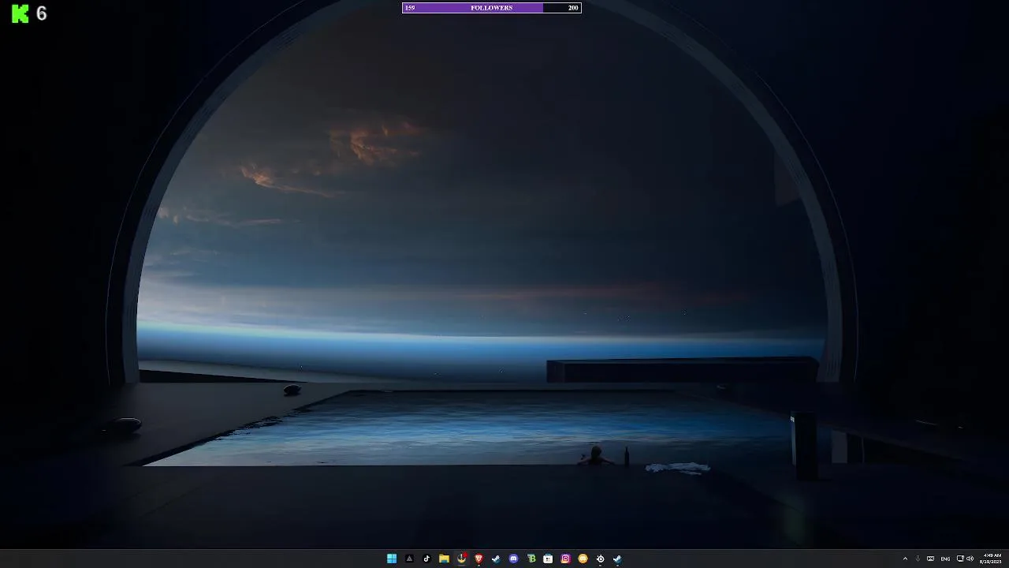Open network settings from the tray
The height and width of the screenshot is (568, 1009).
pyautogui.click(x=960, y=559)
